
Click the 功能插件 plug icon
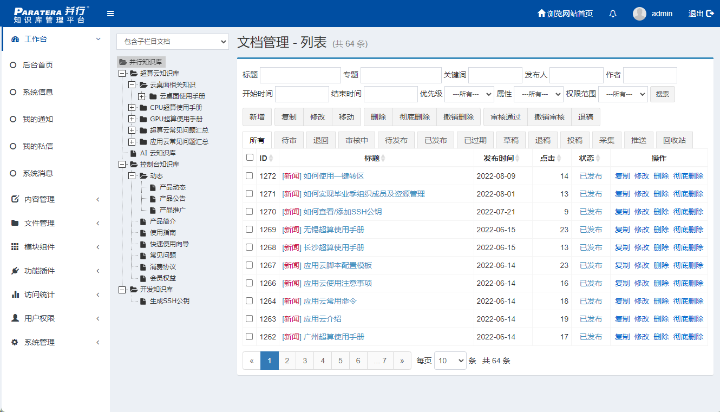click(15, 271)
